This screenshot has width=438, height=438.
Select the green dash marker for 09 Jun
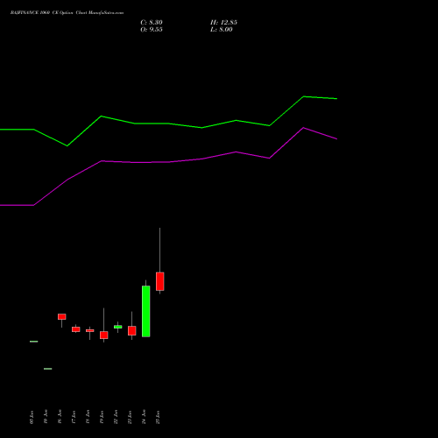point(34,342)
